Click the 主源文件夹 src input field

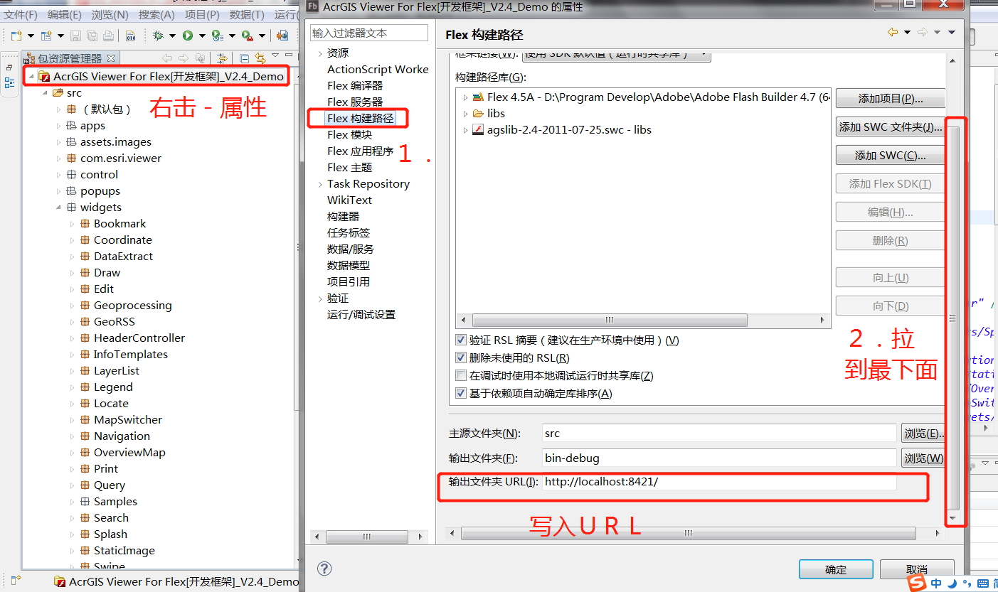718,433
